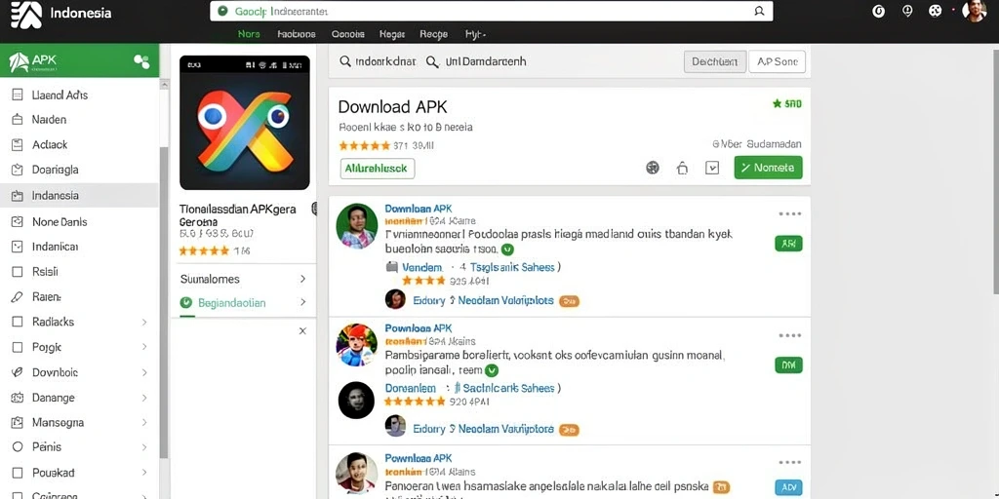999x499 pixels.
Task: Close the panel with X below Begiandaotian
Action: click(302, 331)
